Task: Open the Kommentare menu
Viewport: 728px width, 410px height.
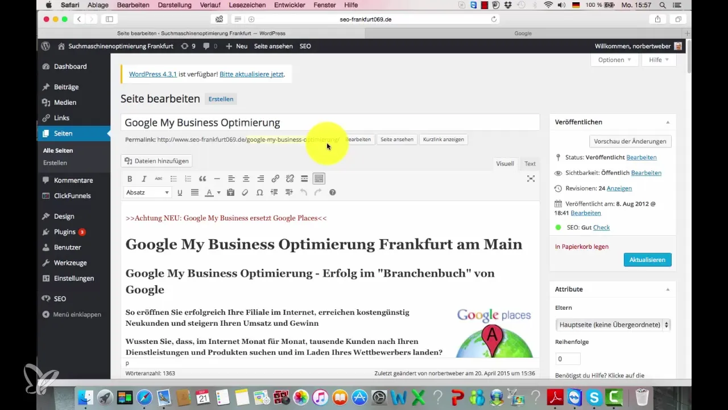Action: click(x=74, y=180)
